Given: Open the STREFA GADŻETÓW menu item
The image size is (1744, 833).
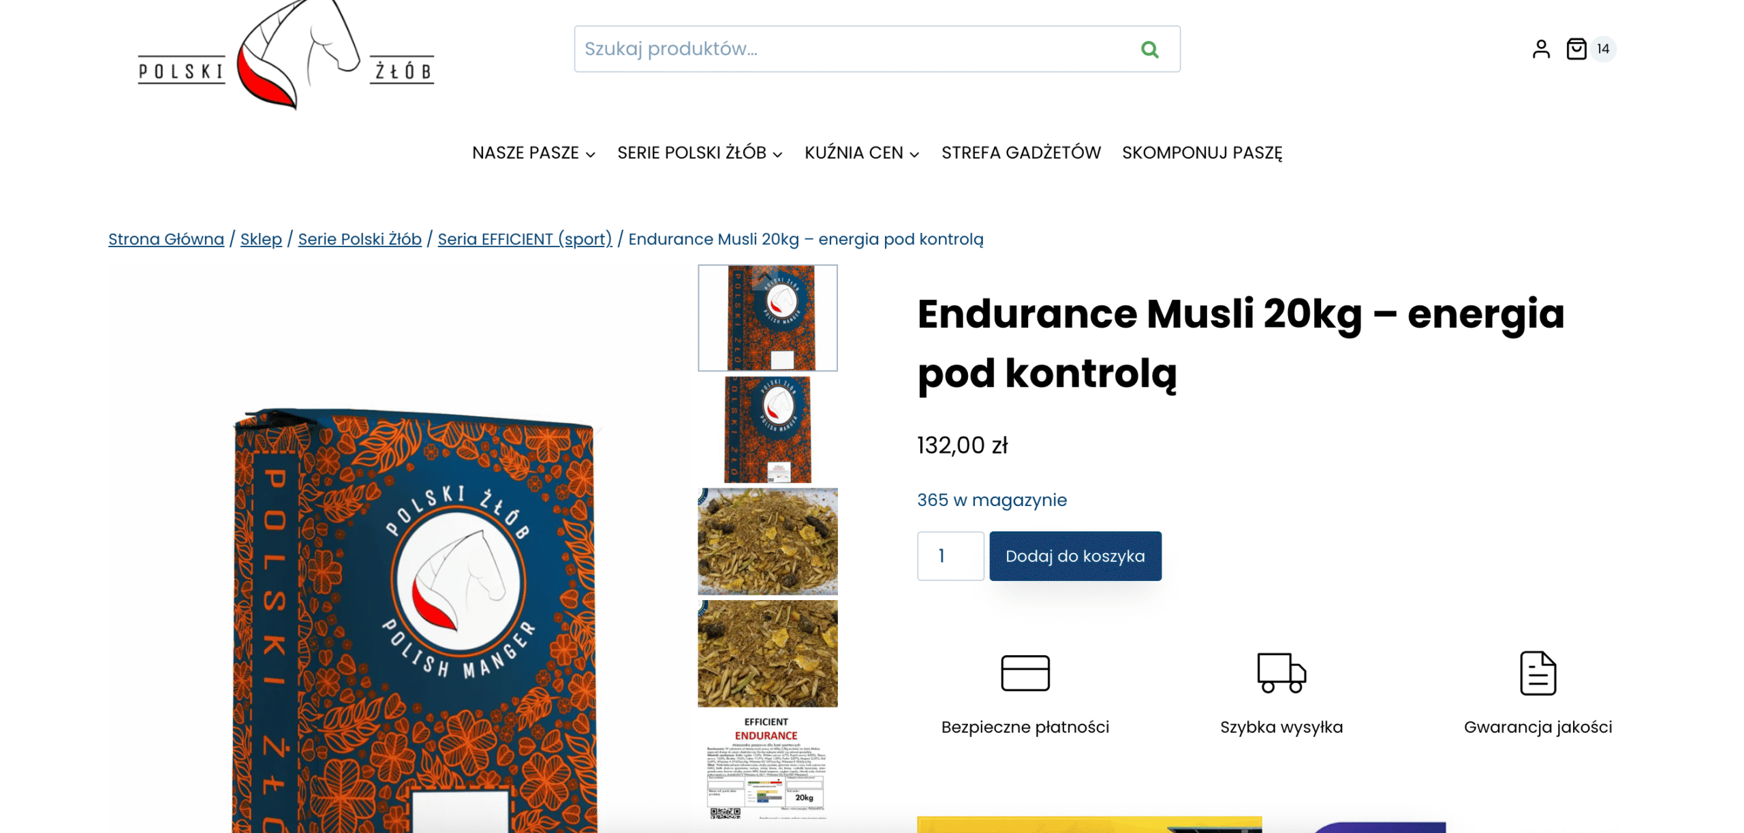Looking at the screenshot, I should [1021, 153].
